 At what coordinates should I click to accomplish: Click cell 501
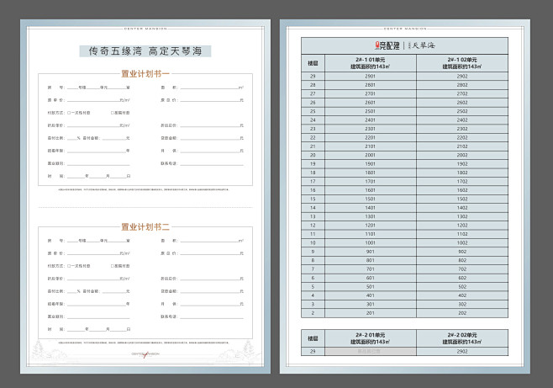pos(371,287)
